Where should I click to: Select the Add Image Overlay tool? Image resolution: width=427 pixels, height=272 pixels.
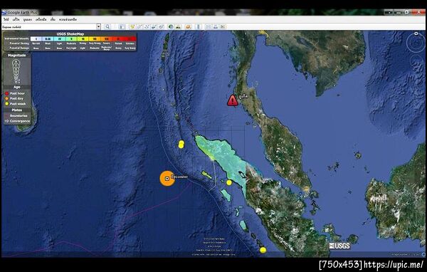[154, 26]
